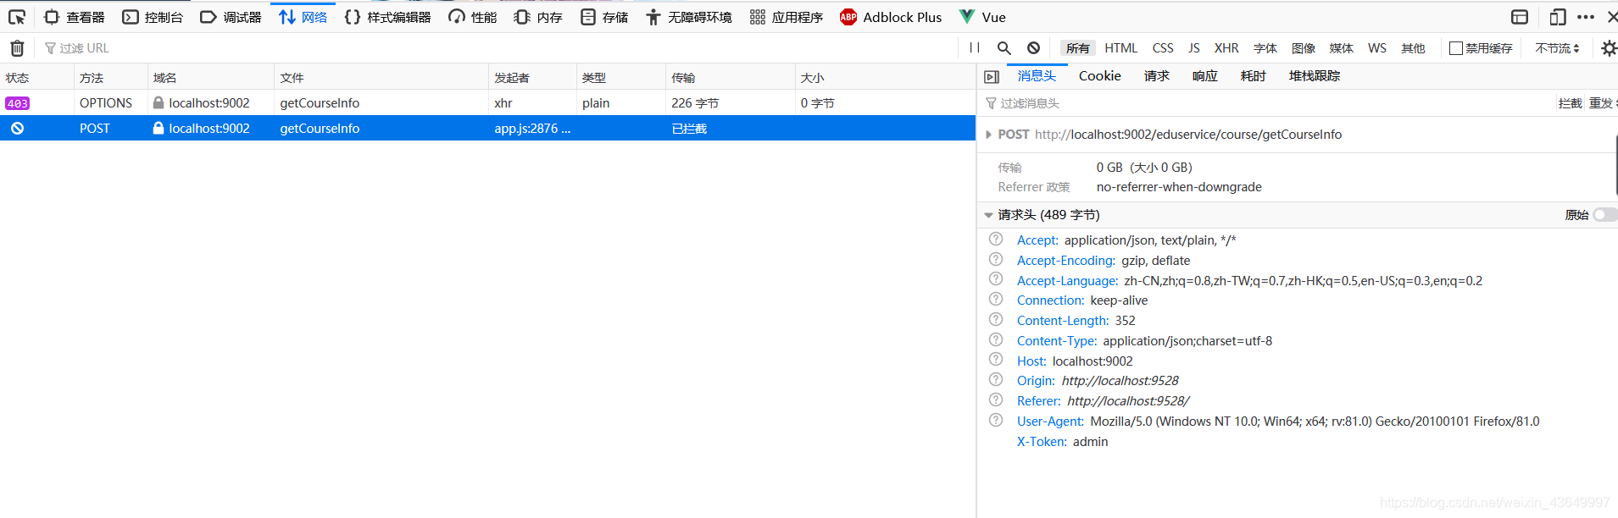
Task: Open the Cookie details tab
Action: pyautogui.click(x=1100, y=76)
